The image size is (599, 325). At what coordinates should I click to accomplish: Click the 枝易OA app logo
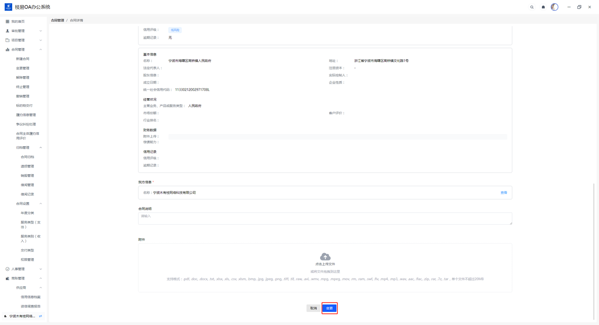point(8,7)
